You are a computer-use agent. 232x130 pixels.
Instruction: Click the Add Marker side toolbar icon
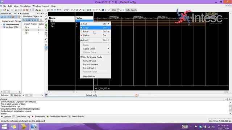tap(46, 36)
